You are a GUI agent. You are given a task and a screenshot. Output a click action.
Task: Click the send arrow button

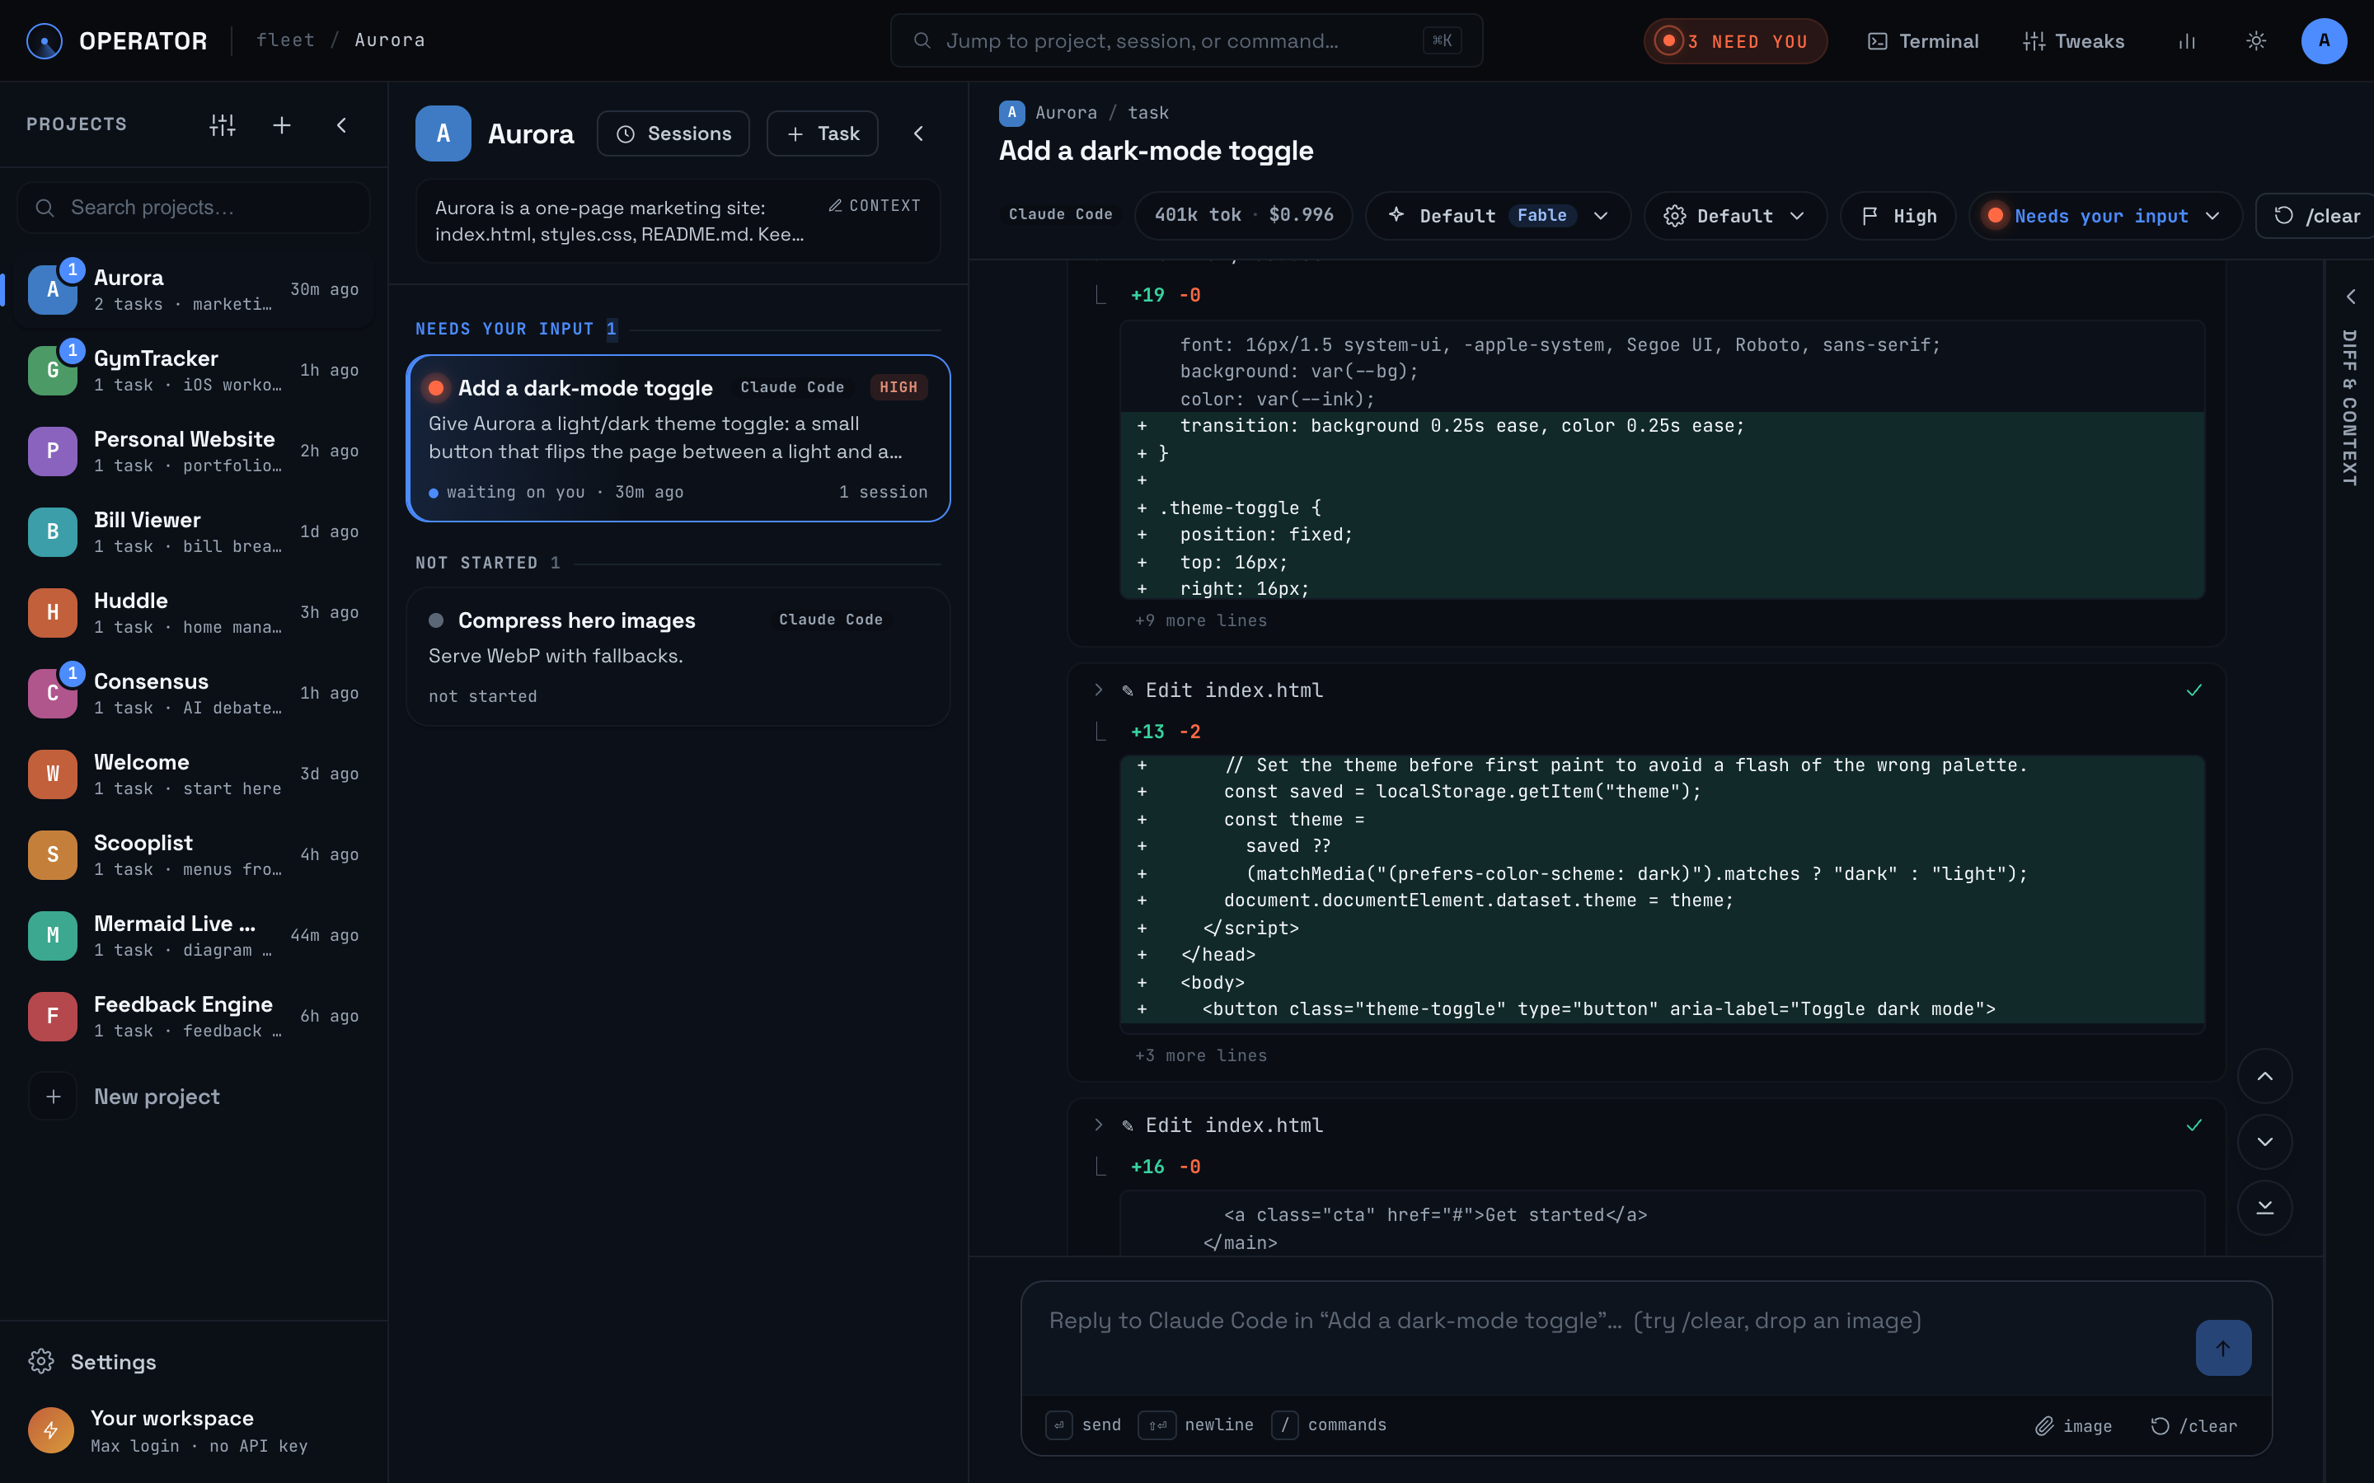pyautogui.click(x=2223, y=1348)
